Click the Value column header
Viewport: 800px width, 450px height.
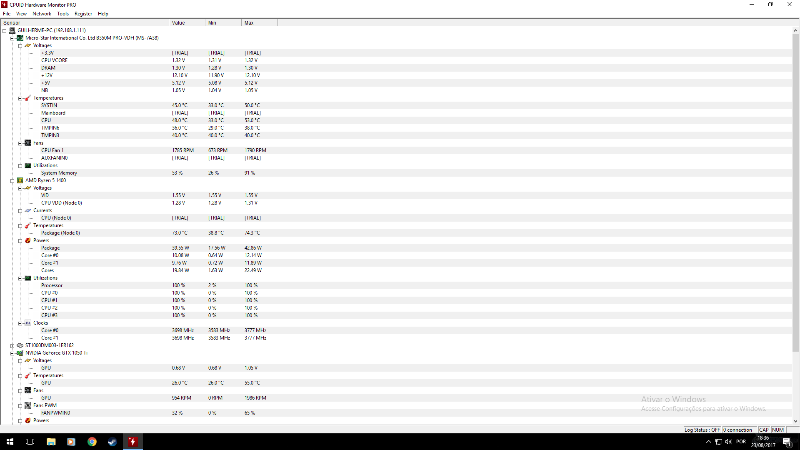point(187,22)
